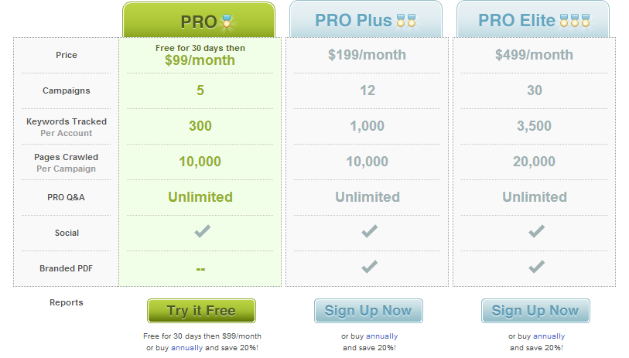Open the annually link under Try it Free

pyautogui.click(x=187, y=348)
